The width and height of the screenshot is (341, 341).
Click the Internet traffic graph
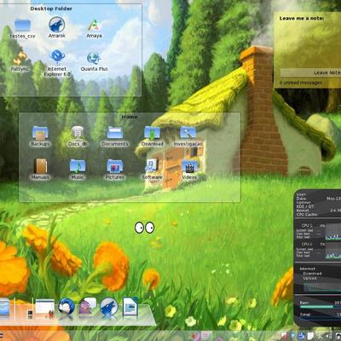pyautogui.click(x=322, y=287)
